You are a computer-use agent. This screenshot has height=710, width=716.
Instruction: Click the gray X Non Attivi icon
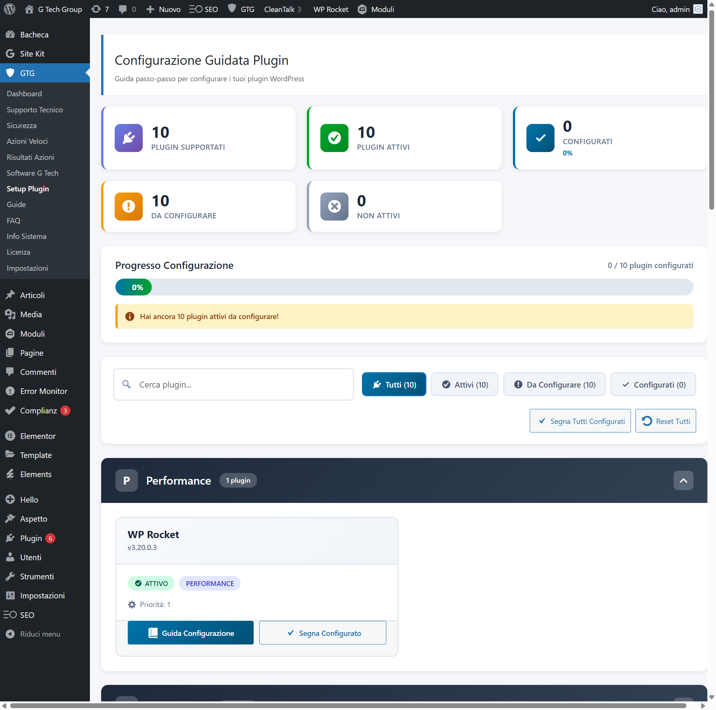pyautogui.click(x=334, y=206)
